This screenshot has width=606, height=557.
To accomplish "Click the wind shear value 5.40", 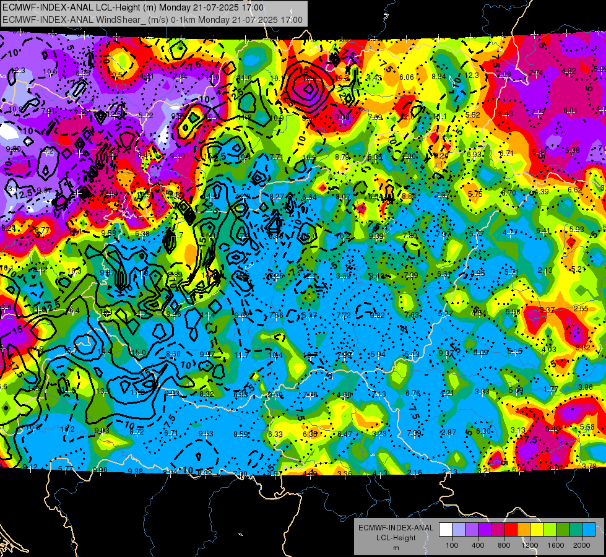I will [x=552, y=428].
